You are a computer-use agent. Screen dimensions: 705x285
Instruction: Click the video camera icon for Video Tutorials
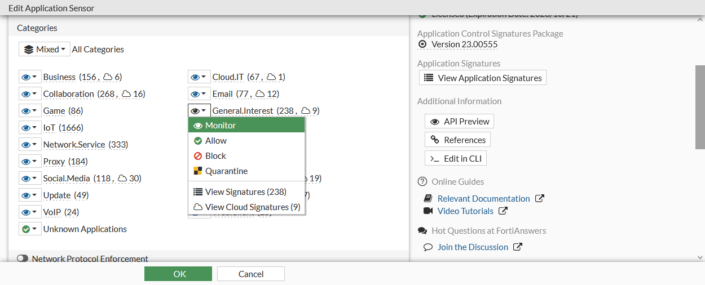pyautogui.click(x=428, y=211)
